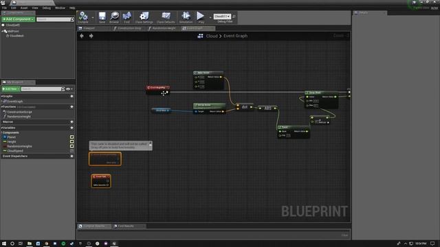The image size is (440, 247).
Task: Add a new variable with plus icon
Action: 71,128
